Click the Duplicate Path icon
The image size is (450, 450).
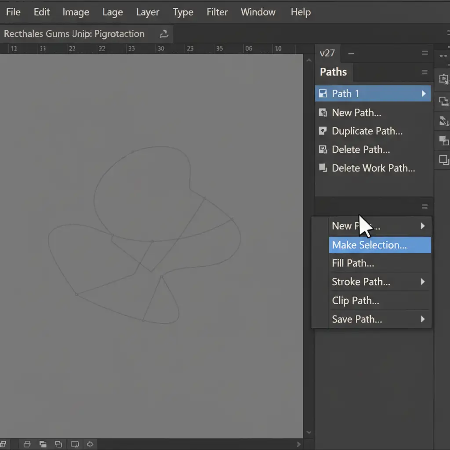(323, 131)
